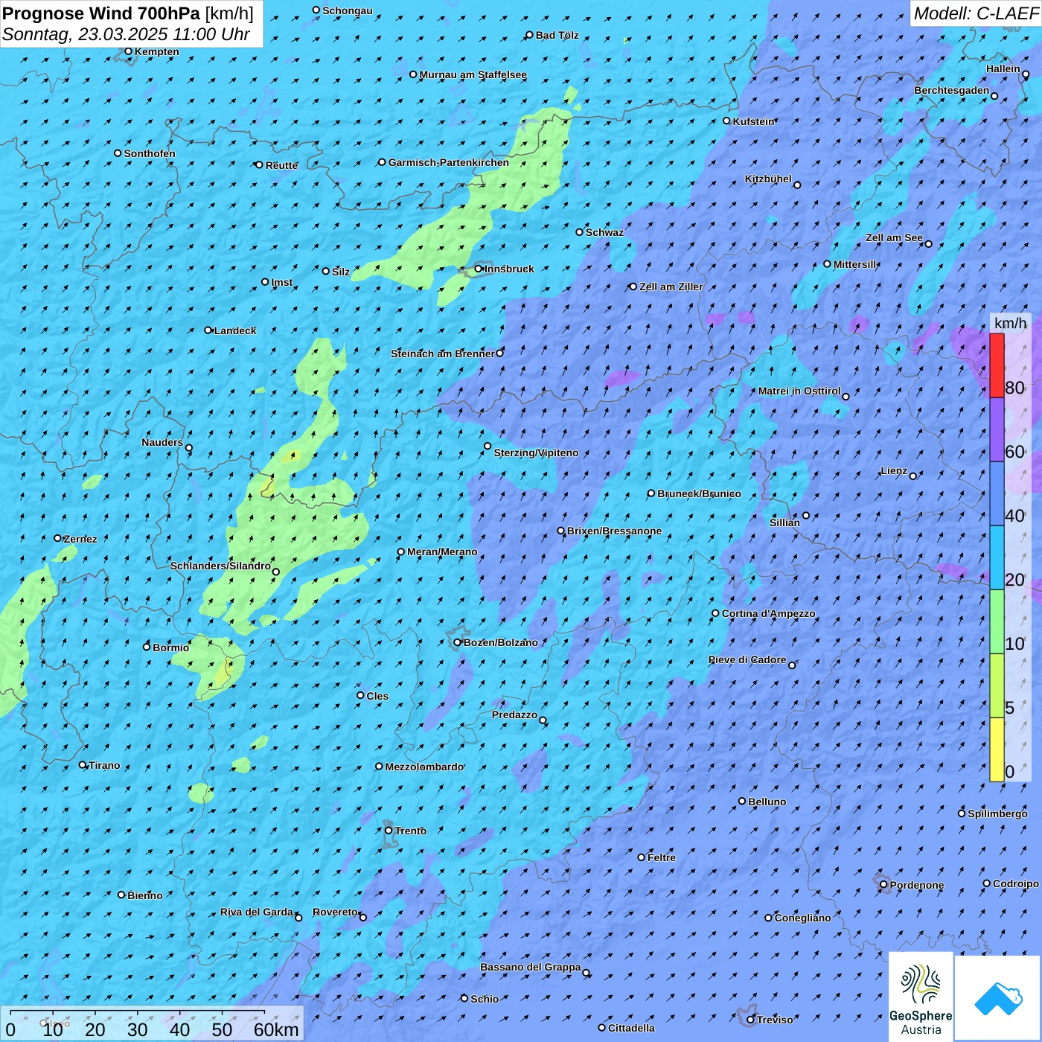Image resolution: width=1042 pixels, height=1042 pixels.
Task: Click the Sonthofen city label
Action: coord(150,153)
